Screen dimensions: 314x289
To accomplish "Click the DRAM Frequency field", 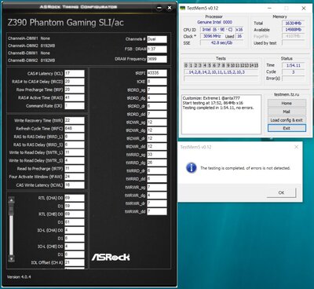I will click(x=157, y=59).
